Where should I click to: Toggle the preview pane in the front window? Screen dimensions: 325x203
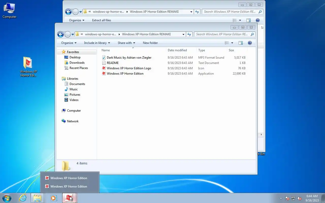[x=241, y=43]
